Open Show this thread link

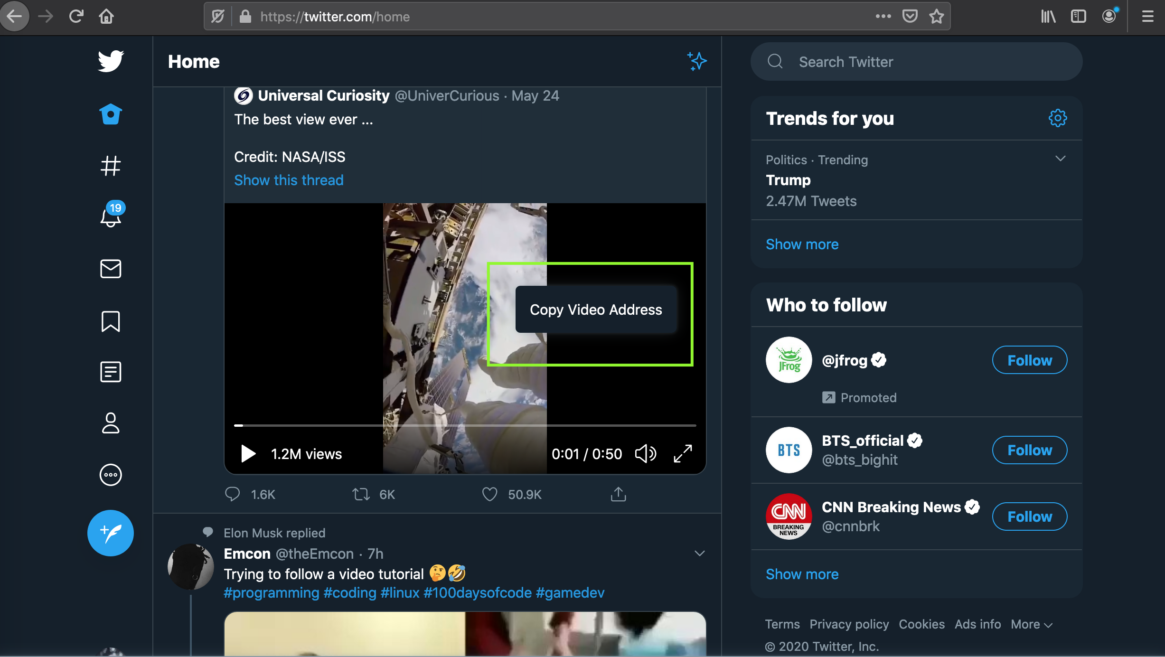(288, 180)
